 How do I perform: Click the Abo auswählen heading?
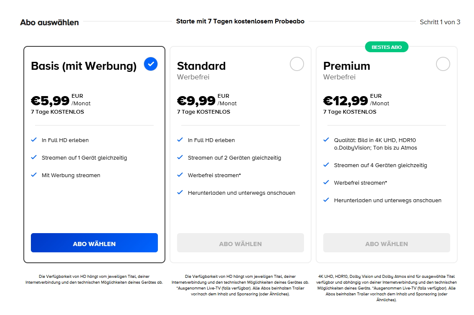[49, 23]
